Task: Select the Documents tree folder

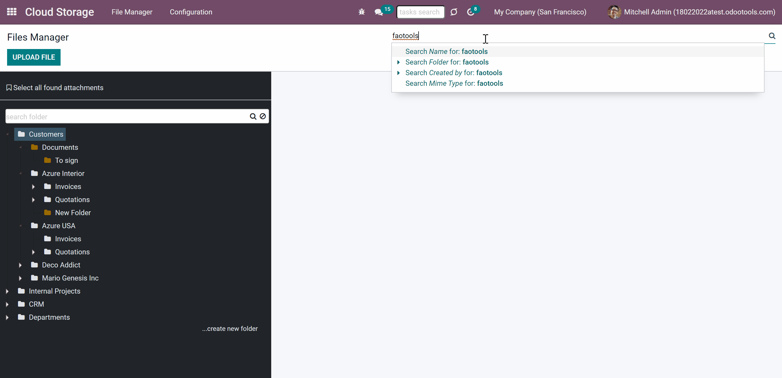Action: 60,147
